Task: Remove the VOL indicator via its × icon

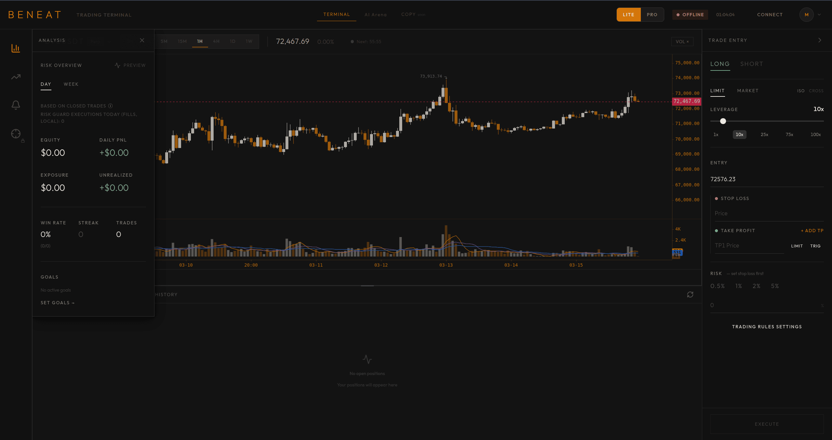Action: pos(687,42)
